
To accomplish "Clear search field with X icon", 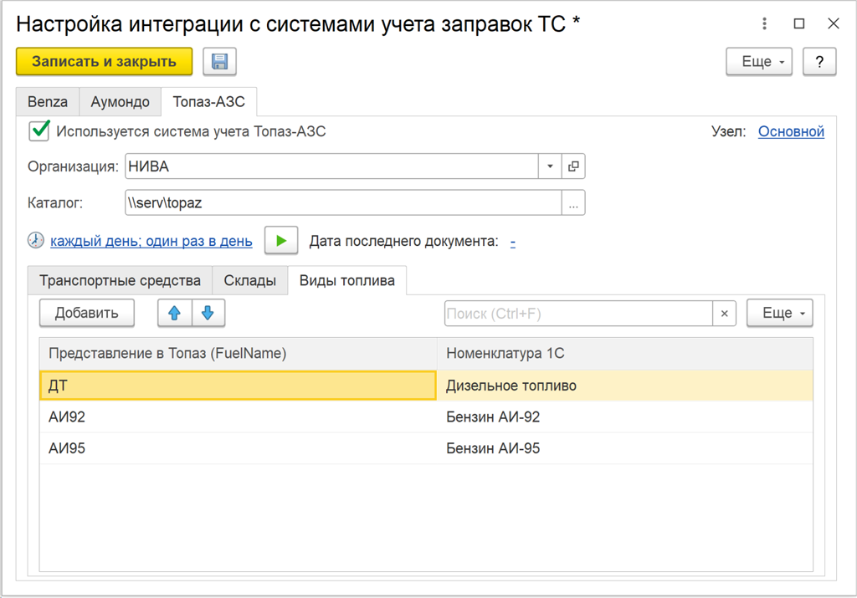I will click(x=724, y=314).
